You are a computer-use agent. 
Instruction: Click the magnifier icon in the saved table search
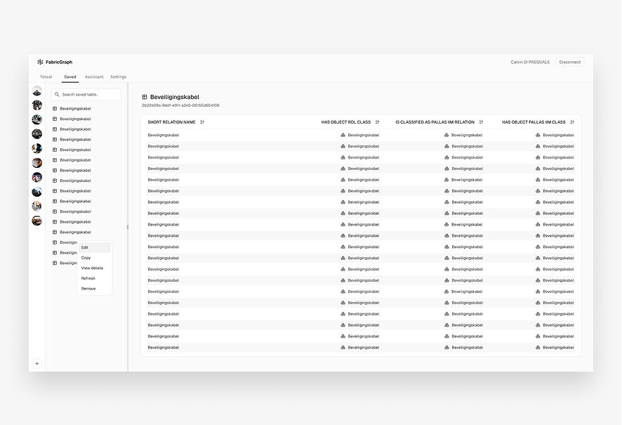58,94
